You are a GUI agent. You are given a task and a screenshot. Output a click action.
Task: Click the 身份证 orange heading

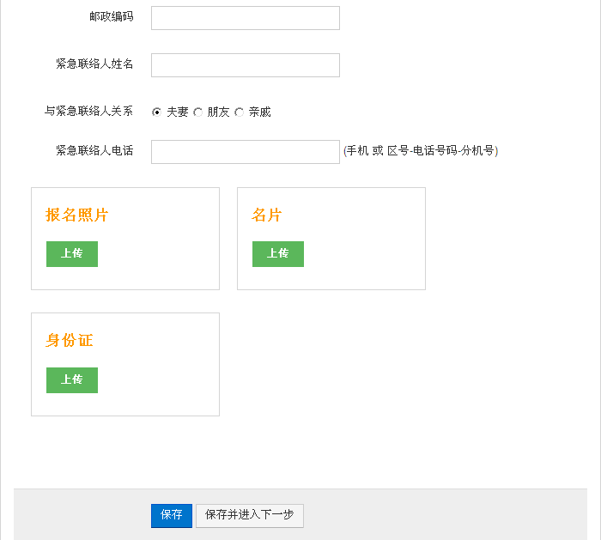click(x=70, y=340)
